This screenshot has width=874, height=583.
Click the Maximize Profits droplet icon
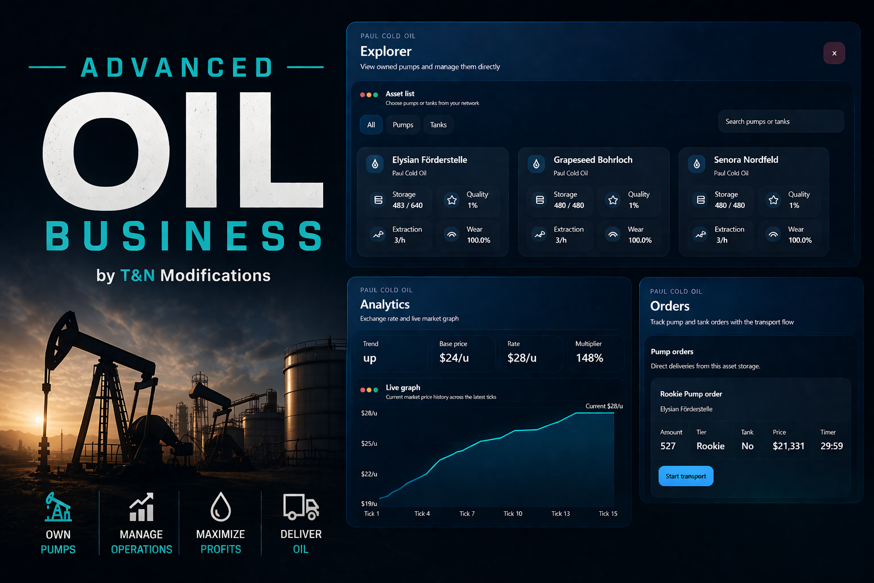(221, 507)
